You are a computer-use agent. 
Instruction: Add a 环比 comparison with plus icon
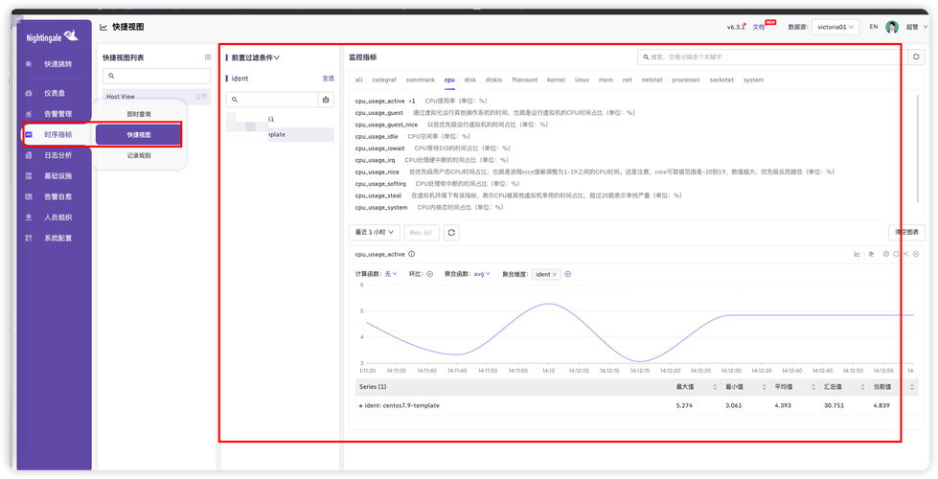coord(429,274)
